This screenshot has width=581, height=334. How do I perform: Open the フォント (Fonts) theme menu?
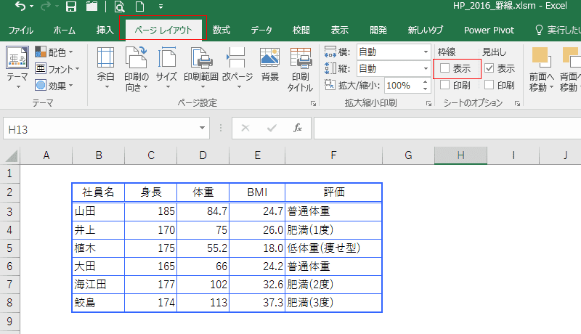pos(58,69)
